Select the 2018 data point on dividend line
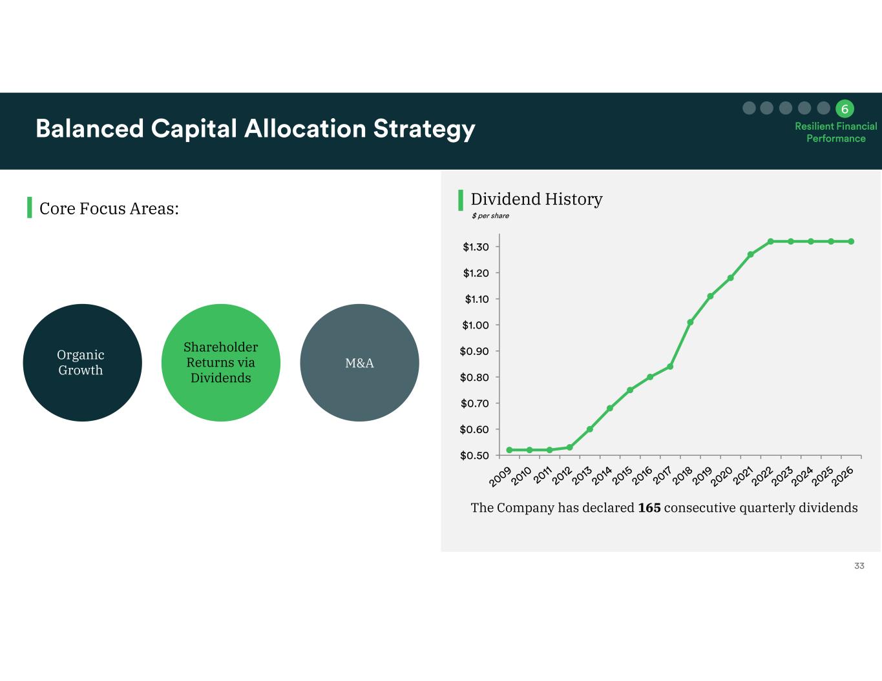 pyautogui.click(x=690, y=322)
